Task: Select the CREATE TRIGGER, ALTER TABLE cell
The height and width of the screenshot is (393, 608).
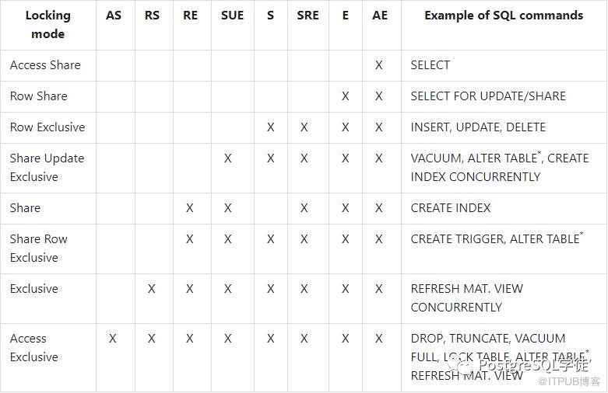Action: 496,239
